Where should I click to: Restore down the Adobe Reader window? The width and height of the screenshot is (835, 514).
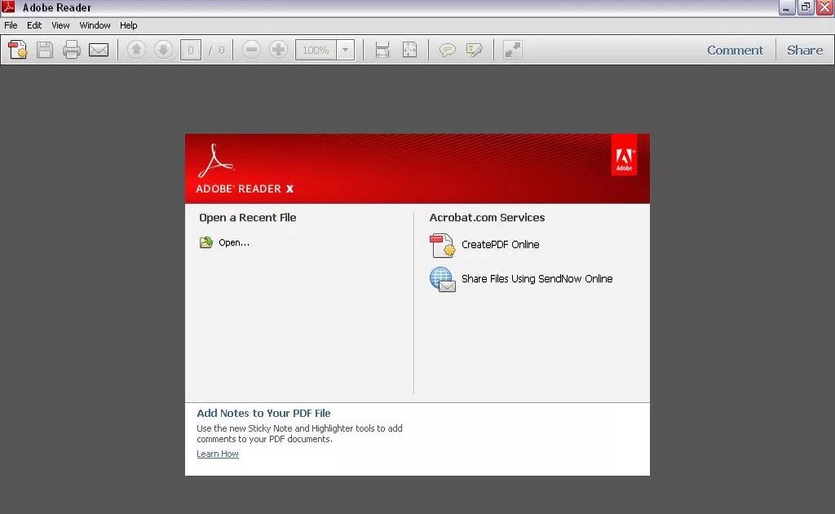(806, 7)
